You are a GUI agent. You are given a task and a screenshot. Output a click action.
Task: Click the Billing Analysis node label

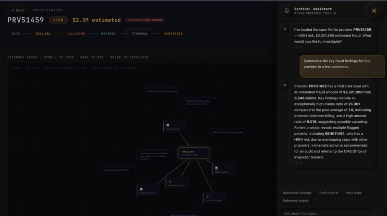tap(222, 172)
